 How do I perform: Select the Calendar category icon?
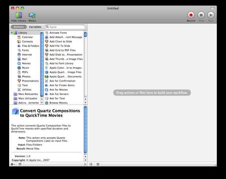(19, 37)
